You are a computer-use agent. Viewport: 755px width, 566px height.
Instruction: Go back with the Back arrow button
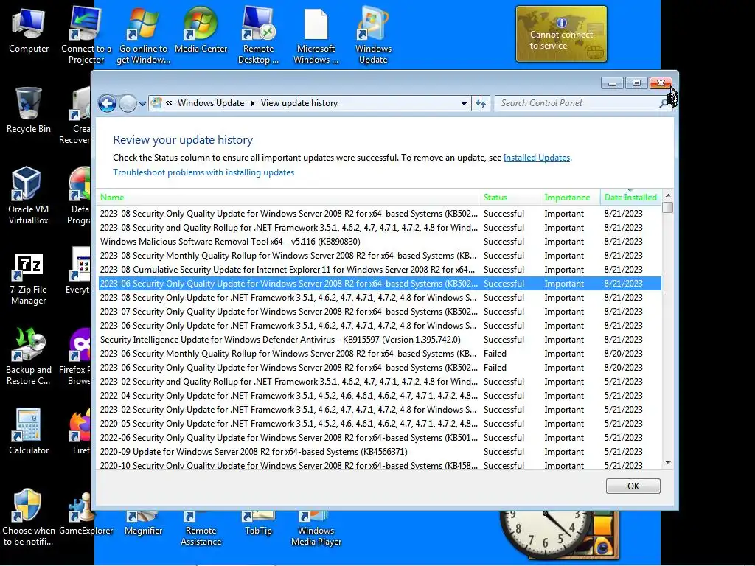[x=108, y=103]
